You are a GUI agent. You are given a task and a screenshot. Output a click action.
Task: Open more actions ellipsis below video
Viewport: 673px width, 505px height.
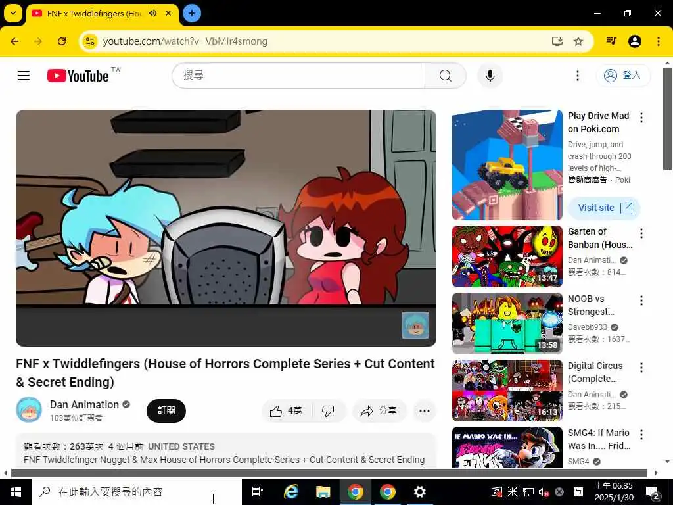point(425,411)
